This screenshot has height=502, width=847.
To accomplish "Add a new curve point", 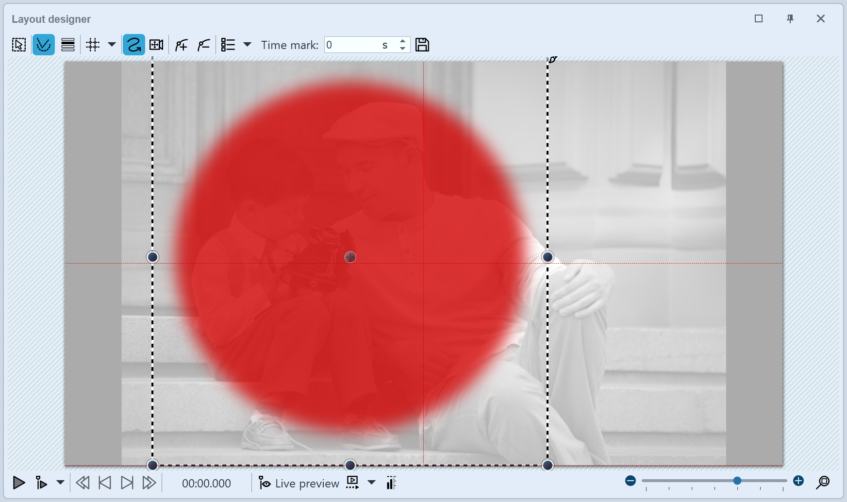I will point(181,44).
